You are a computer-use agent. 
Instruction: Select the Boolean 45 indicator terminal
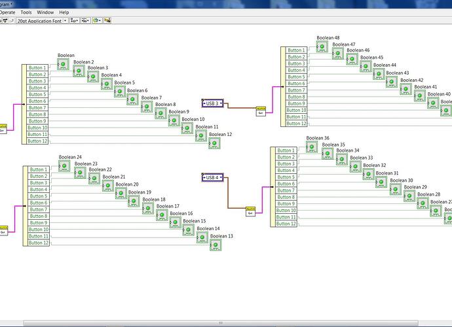click(x=366, y=67)
